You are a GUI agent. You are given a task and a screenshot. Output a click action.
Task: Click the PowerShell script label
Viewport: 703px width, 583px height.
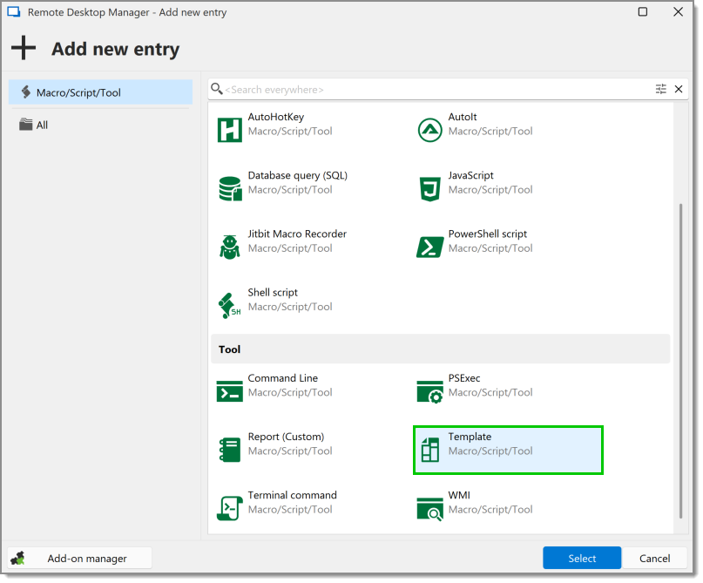pos(487,234)
